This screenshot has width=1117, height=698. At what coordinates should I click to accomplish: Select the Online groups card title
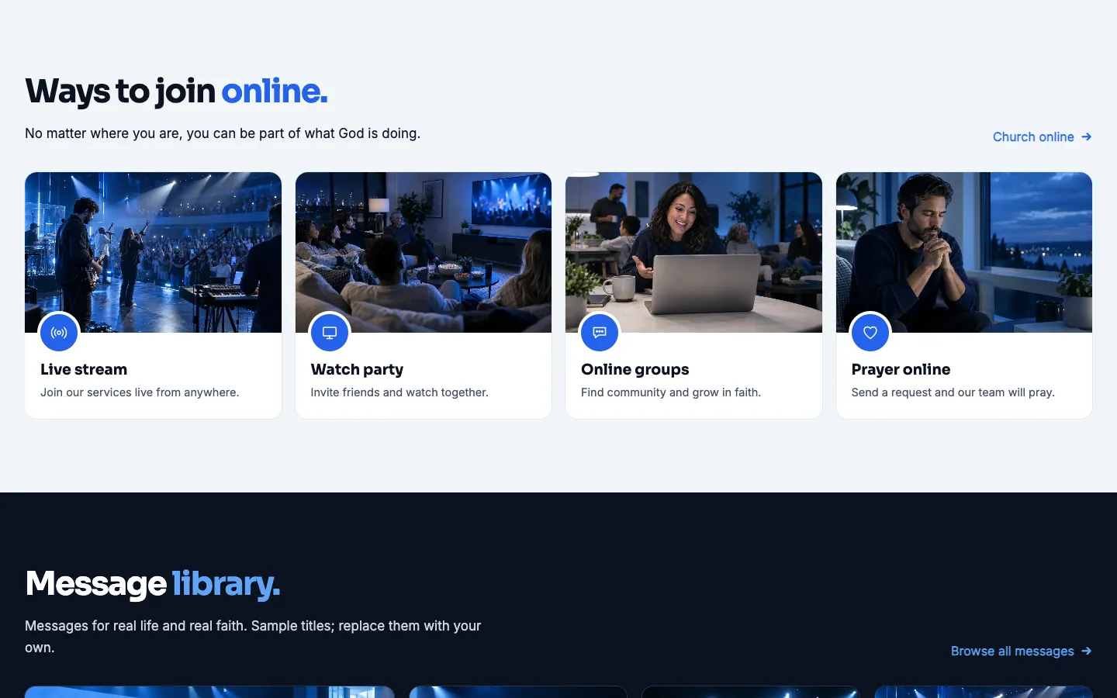pyautogui.click(x=635, y=370)
